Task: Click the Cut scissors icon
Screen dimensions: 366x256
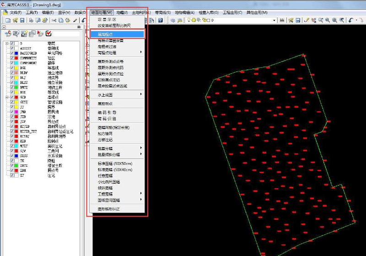Action: [x=54, y=21]
